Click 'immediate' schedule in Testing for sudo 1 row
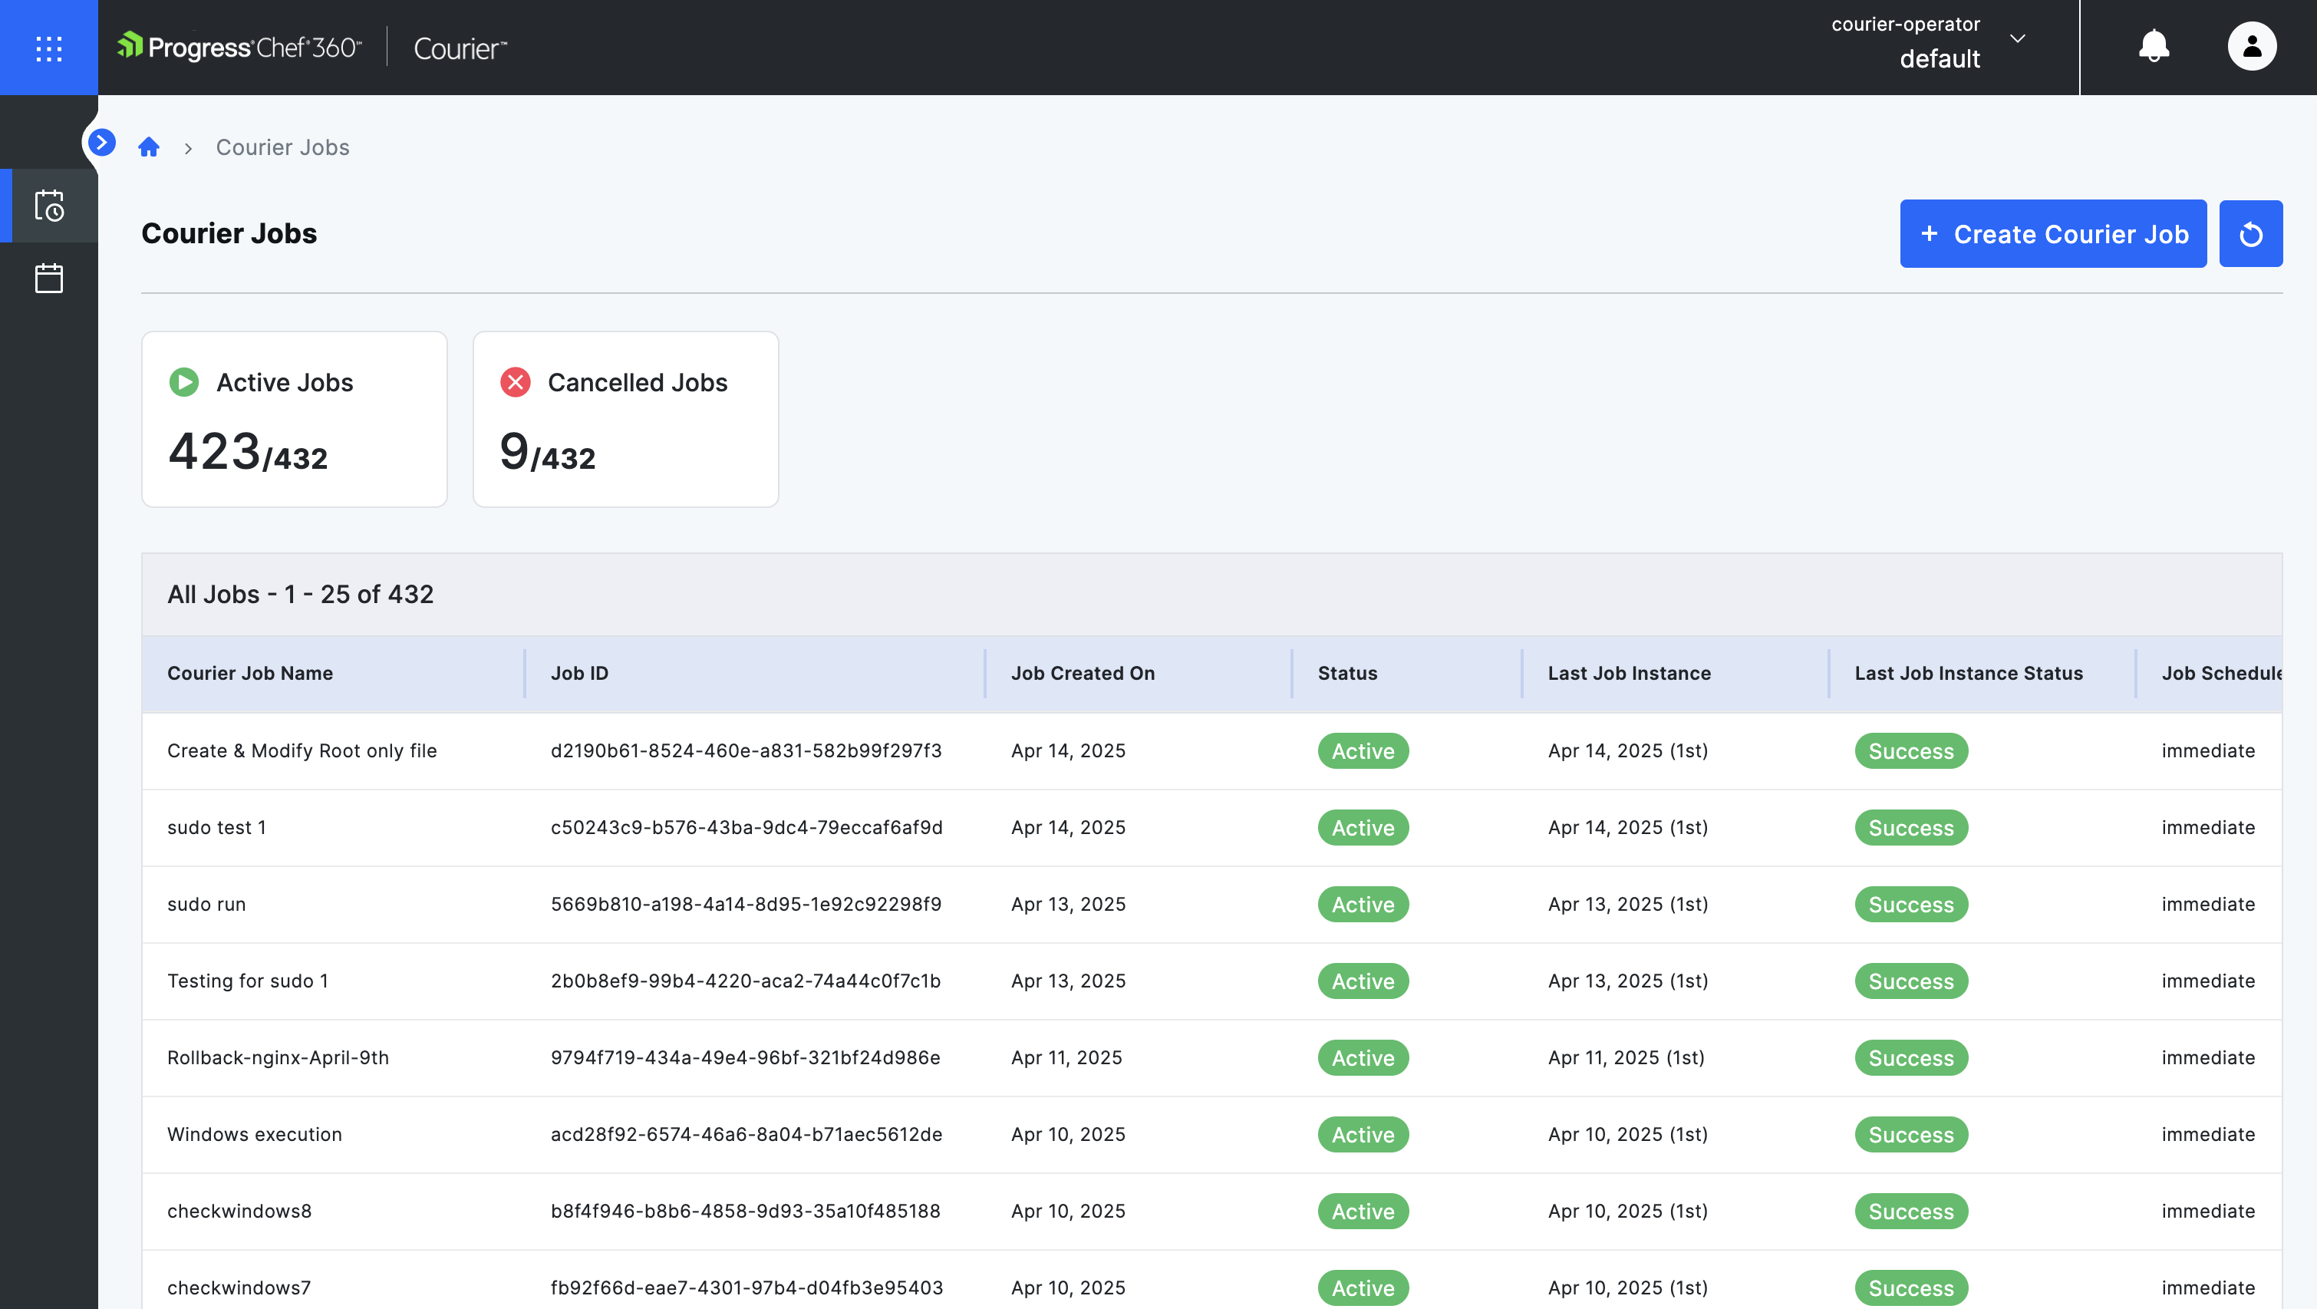Viewport: 2317px width, 1309px height. pos(2208,981)
